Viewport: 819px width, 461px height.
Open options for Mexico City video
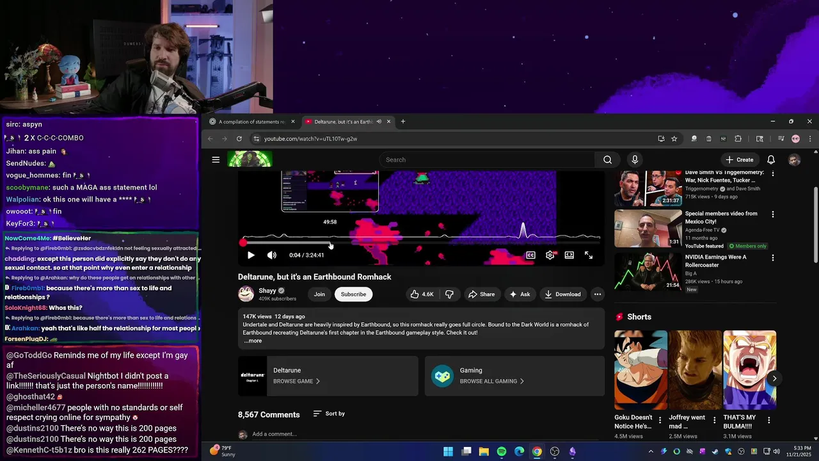pyautogui.click(x=772, y=214)
